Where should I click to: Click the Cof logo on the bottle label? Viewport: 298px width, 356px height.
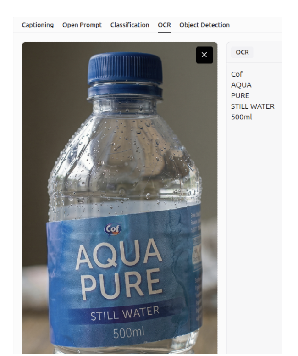click(113, 229)
